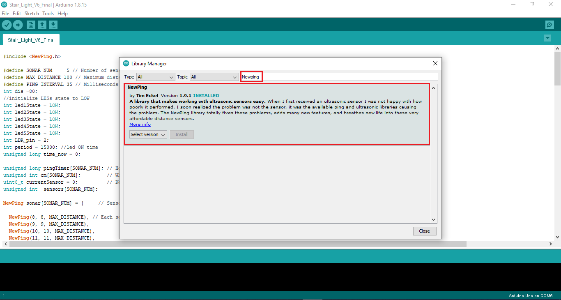Click the Upload arrow toolbar icon

[18, 25]
